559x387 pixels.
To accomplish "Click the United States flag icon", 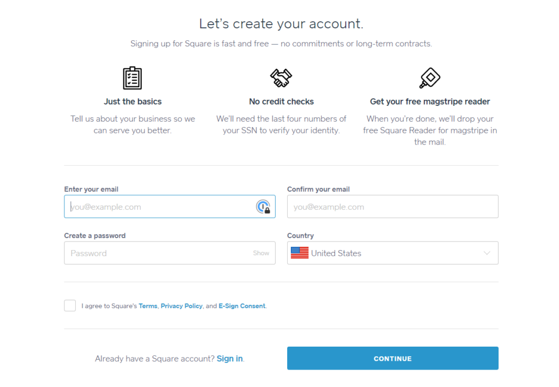I will (299, 253).
